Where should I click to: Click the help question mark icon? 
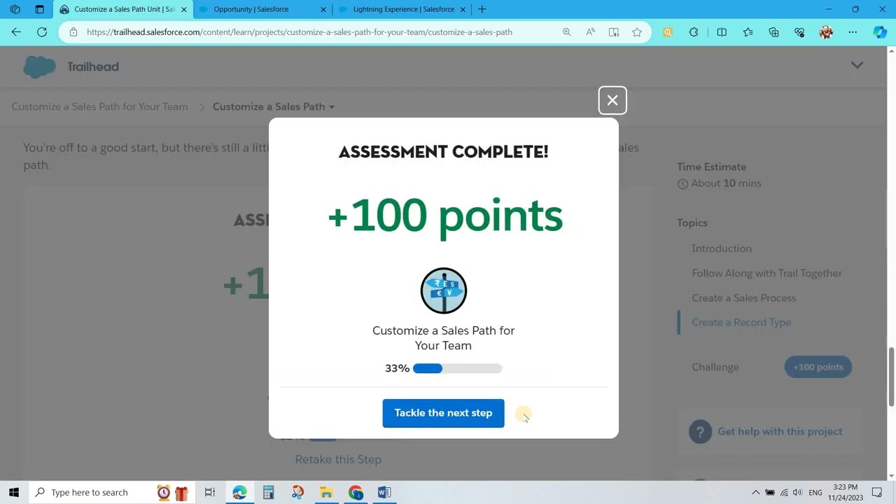coord(700,431)
